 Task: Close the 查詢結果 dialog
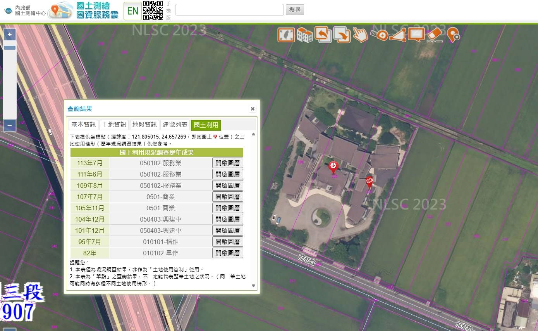click(x=253, y=109)
